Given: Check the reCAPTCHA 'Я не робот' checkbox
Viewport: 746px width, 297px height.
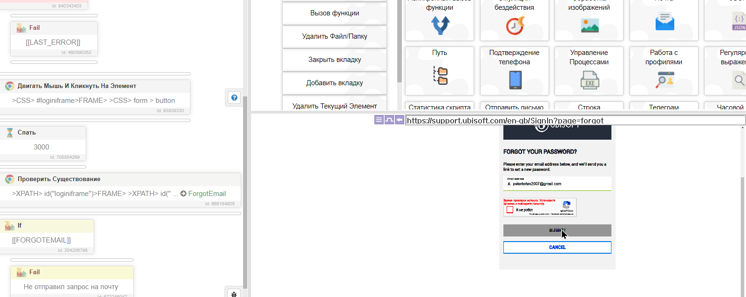Looking at the screenshot, I should [510, 210].
